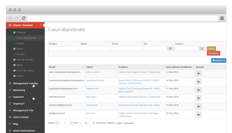The width and height of the screenshot is (232, 133).
Task: Click eye icon for Bogdan nita row
Action: [198, 90]
